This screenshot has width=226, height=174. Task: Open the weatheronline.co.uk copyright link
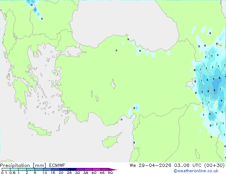(196, 171)
